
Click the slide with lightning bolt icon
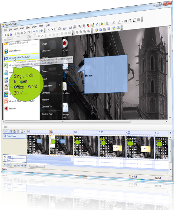tap(96, 30)
